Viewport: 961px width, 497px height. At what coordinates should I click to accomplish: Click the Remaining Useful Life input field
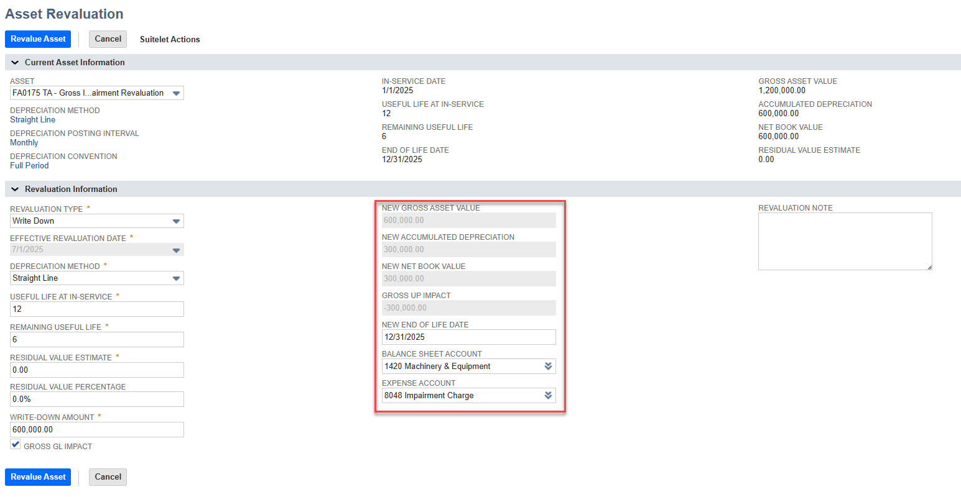(x=96, y=340)
